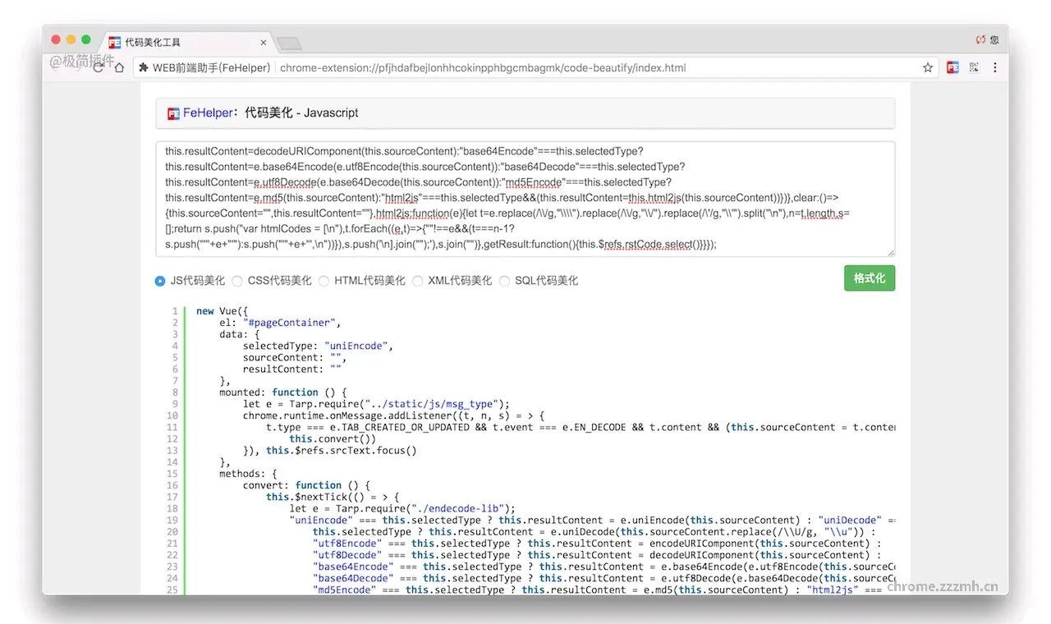Click the 'this.$nextTick(() = > {' code line

(x=333, y=497)
